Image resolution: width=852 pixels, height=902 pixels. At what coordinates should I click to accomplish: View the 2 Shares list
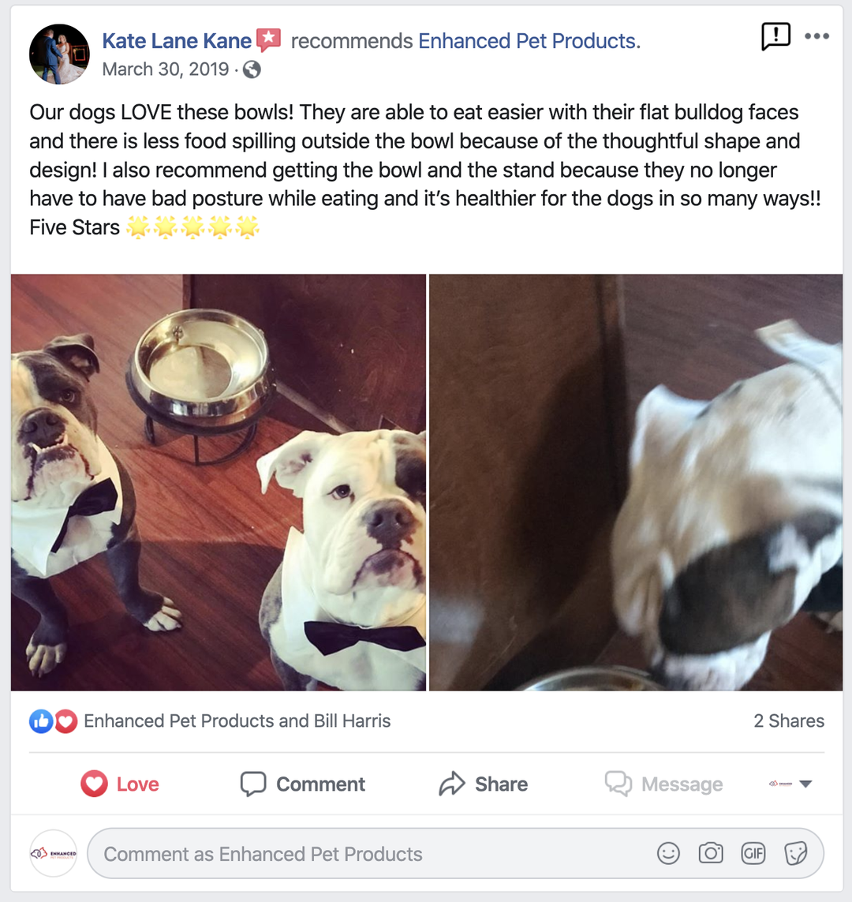789,720
